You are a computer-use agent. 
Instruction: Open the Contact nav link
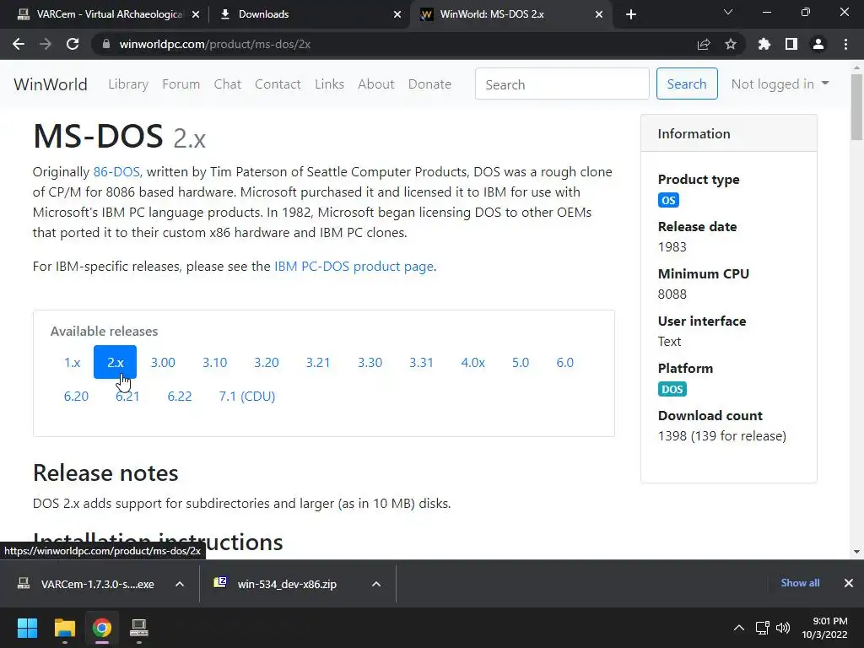[278, 84]
